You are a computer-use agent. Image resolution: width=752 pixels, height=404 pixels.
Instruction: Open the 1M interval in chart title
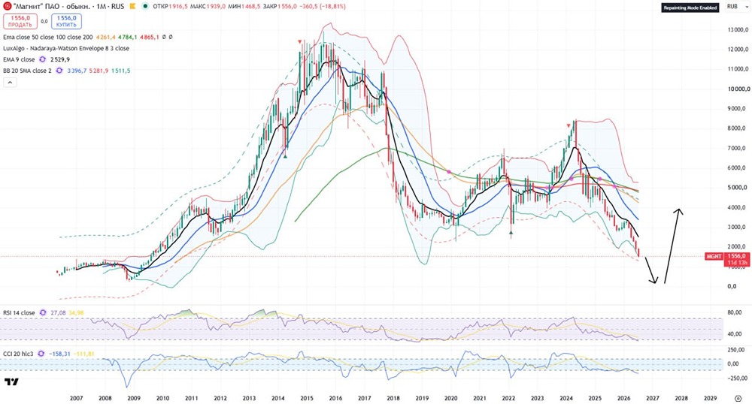[102, 7]
